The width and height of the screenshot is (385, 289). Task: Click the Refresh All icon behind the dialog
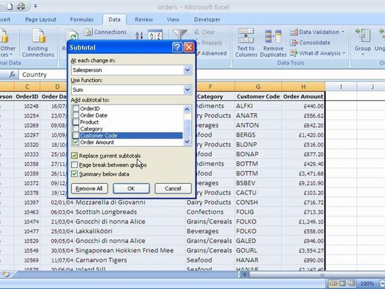(x=72, y=35)
